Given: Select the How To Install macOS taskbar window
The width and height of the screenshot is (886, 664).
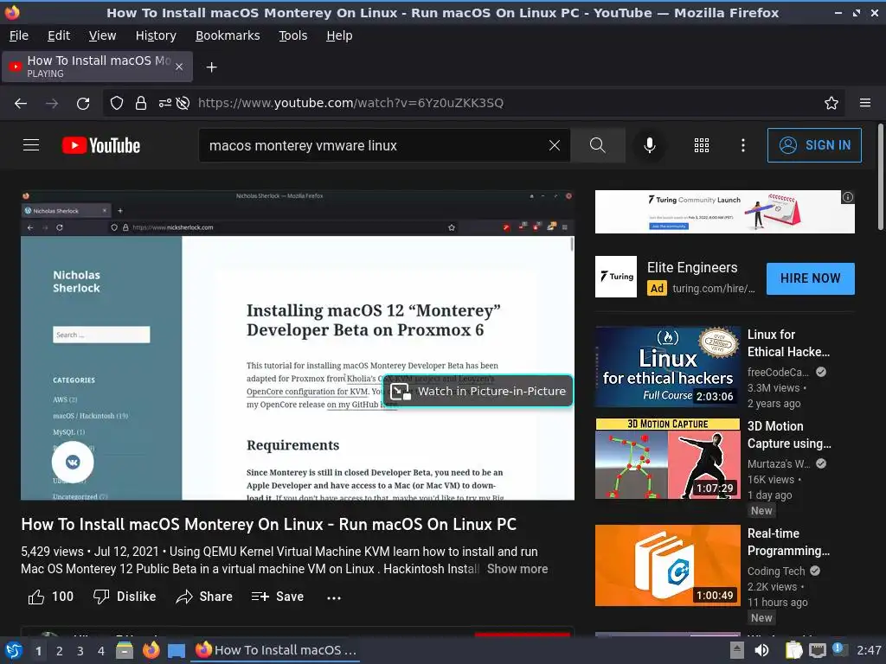Looking at the screenshot, I should 276,650.
